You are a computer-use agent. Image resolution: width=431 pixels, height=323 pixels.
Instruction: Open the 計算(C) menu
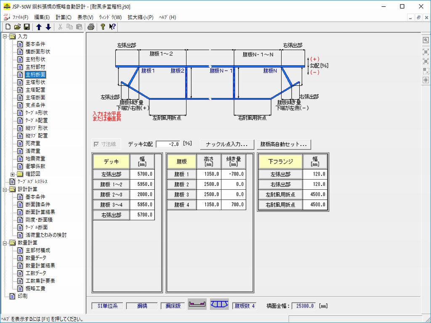click(63, 17)
